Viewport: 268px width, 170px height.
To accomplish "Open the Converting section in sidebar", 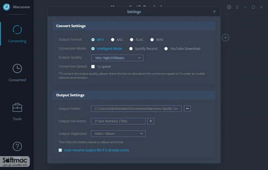I will [17, 34].
